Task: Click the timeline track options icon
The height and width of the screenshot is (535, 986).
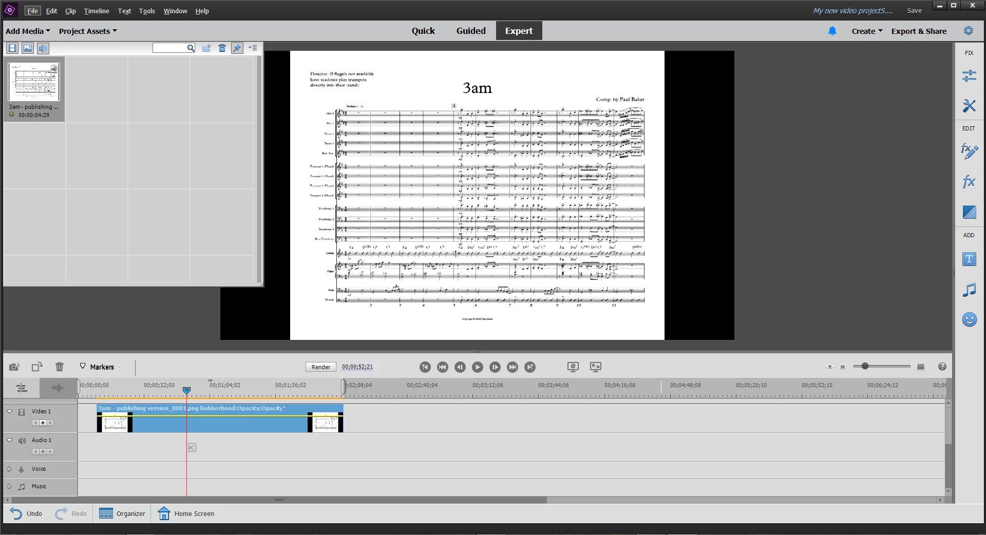Action: pos(22,388)
